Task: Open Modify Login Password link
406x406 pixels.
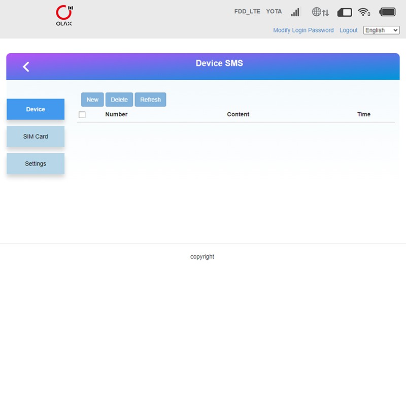Action: 303,30
